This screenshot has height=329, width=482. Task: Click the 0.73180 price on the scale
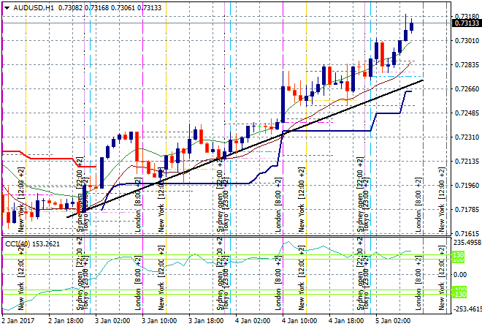point(467,16)
